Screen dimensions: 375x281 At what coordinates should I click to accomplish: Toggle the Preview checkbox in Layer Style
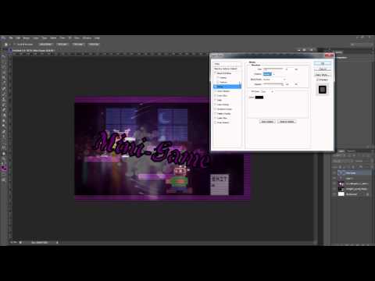pos(317,80)
